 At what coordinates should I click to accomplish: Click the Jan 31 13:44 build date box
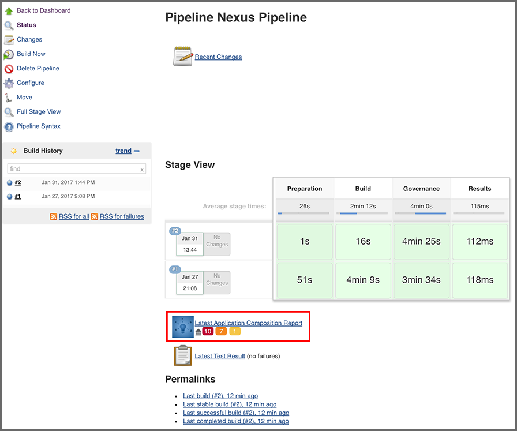pos(190,244)
